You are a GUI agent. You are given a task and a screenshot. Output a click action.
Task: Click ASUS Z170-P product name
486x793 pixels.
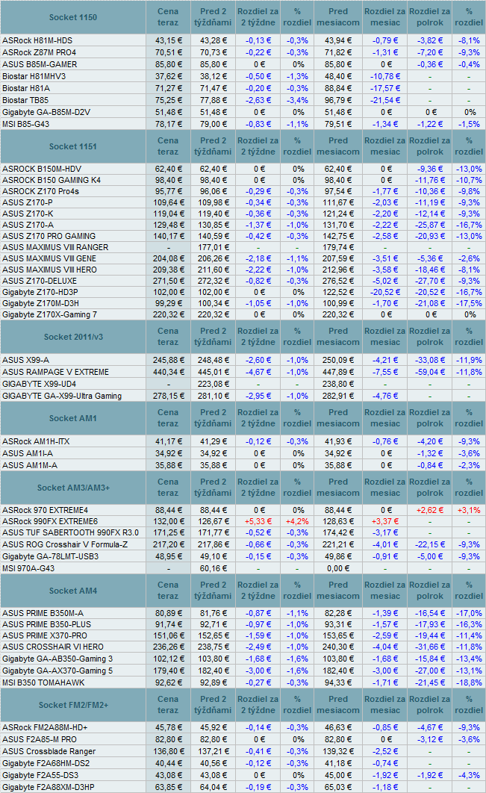click(28, 202)
